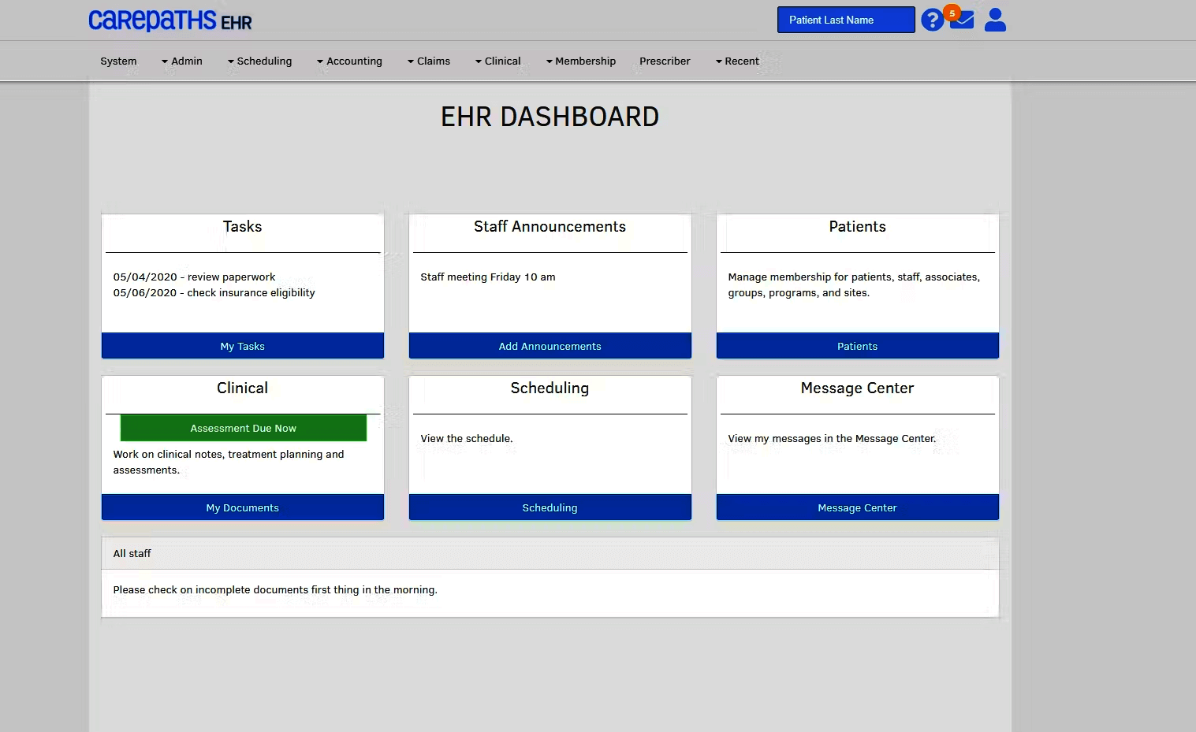This screenshot has height=732, width=1196.
Task: Click Add Announcements
Action: pyautogui.click(x=550, y=346)
